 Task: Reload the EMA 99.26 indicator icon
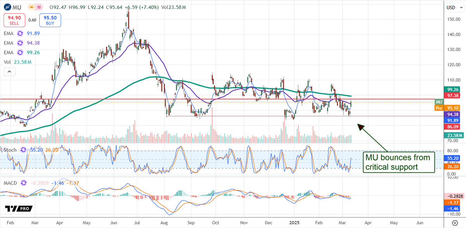click(x=20, y=52)
